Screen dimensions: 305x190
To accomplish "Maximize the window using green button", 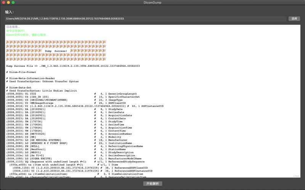I will 13,2.
